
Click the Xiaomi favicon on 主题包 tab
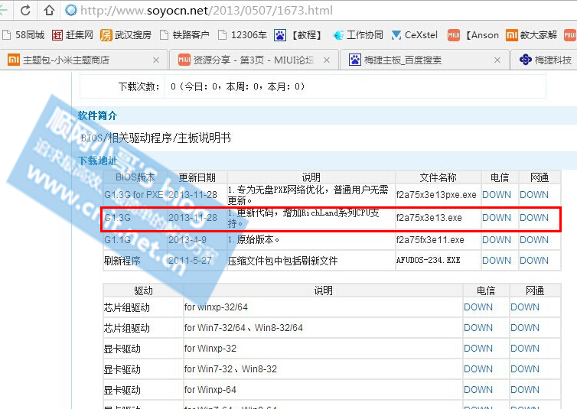coord(14,60)
